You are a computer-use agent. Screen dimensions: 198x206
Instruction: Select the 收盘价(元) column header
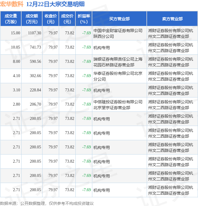tap(51, 19)
